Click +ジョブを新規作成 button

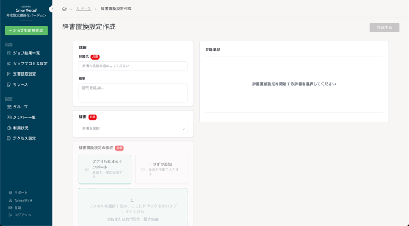26,30
